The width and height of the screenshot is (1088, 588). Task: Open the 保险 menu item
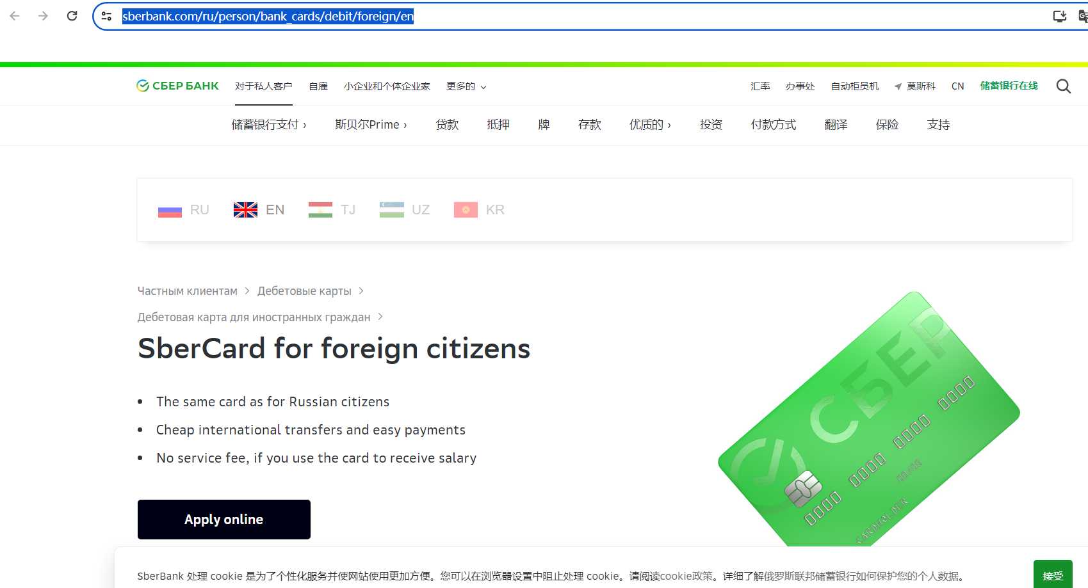click(887, 125)
